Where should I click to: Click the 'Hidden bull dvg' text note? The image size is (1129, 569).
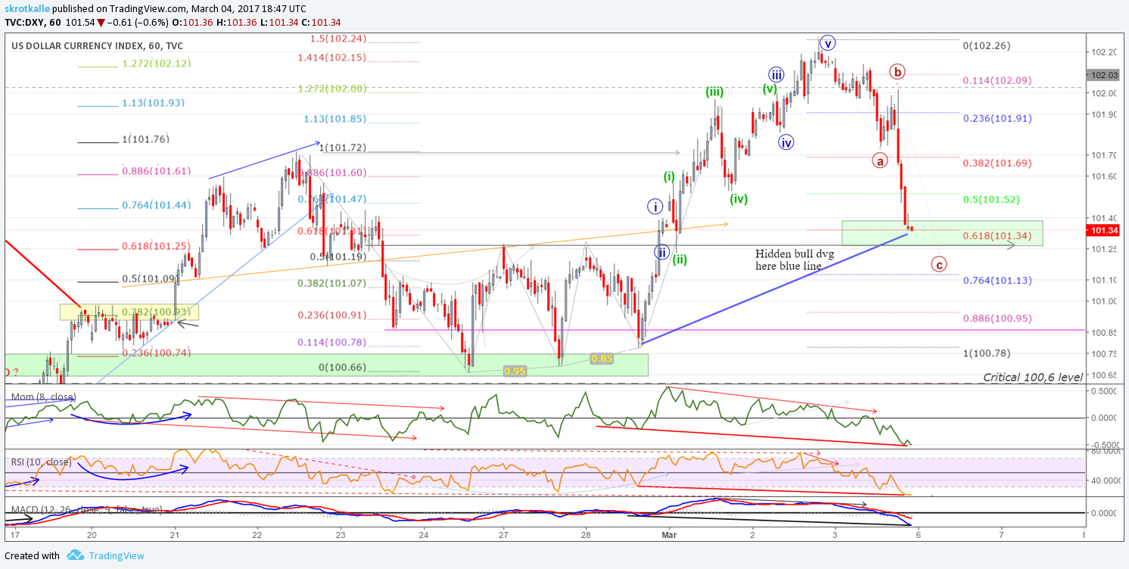795,254
